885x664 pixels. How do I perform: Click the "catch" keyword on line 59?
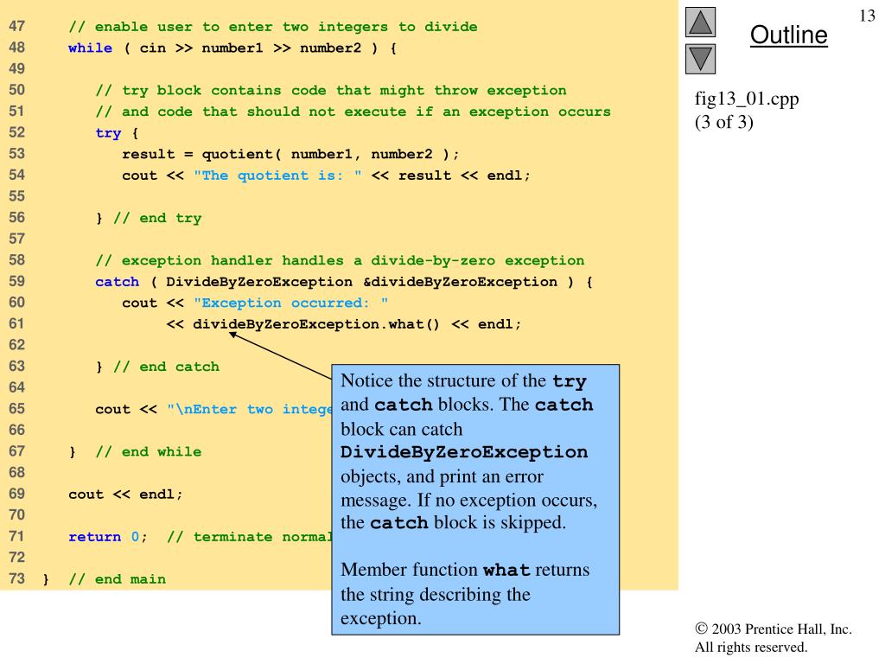point(117,282)
